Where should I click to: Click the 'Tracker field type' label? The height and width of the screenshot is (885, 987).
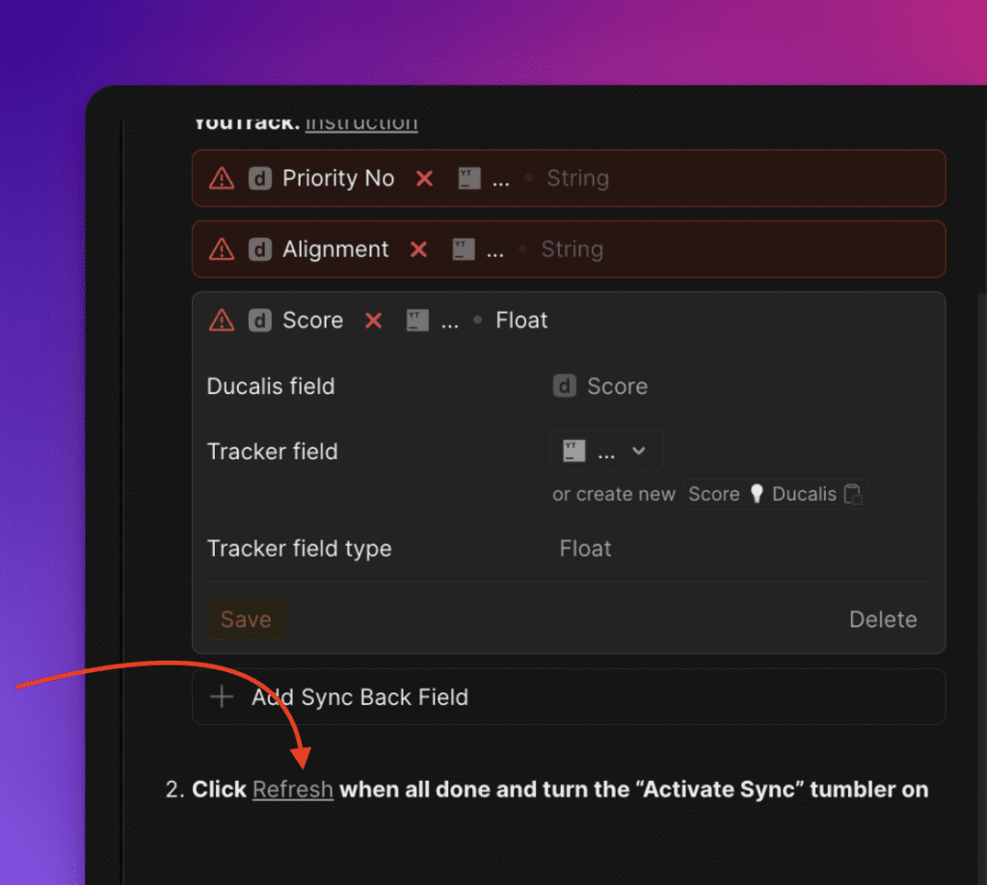300,549
